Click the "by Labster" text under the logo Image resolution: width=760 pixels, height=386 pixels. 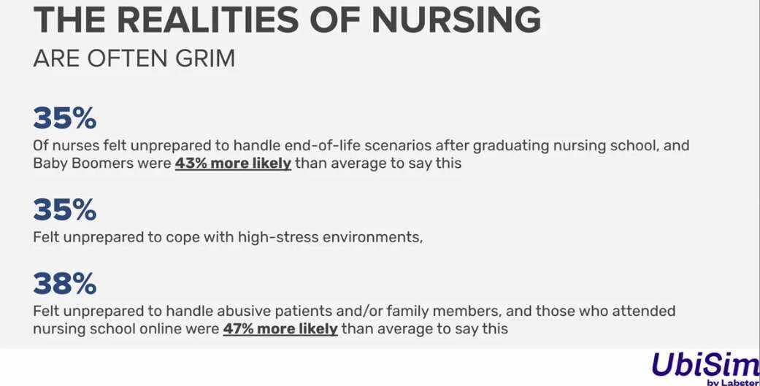click(732, 382)
